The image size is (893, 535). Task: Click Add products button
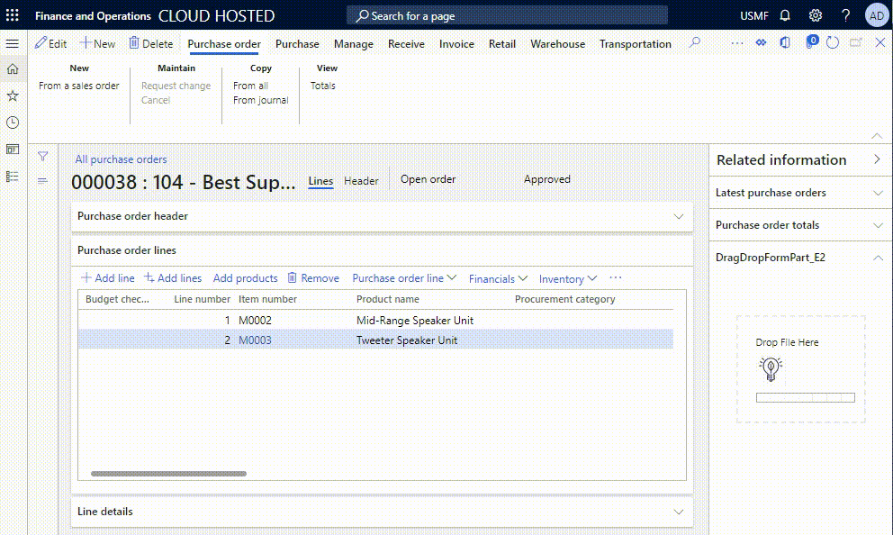pyautogui.click(x=245, y=278)
